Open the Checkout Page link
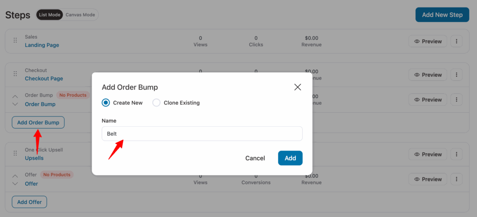Image resolution: width=477 pixels, height=217 pixels. click(x=44, y=78)
